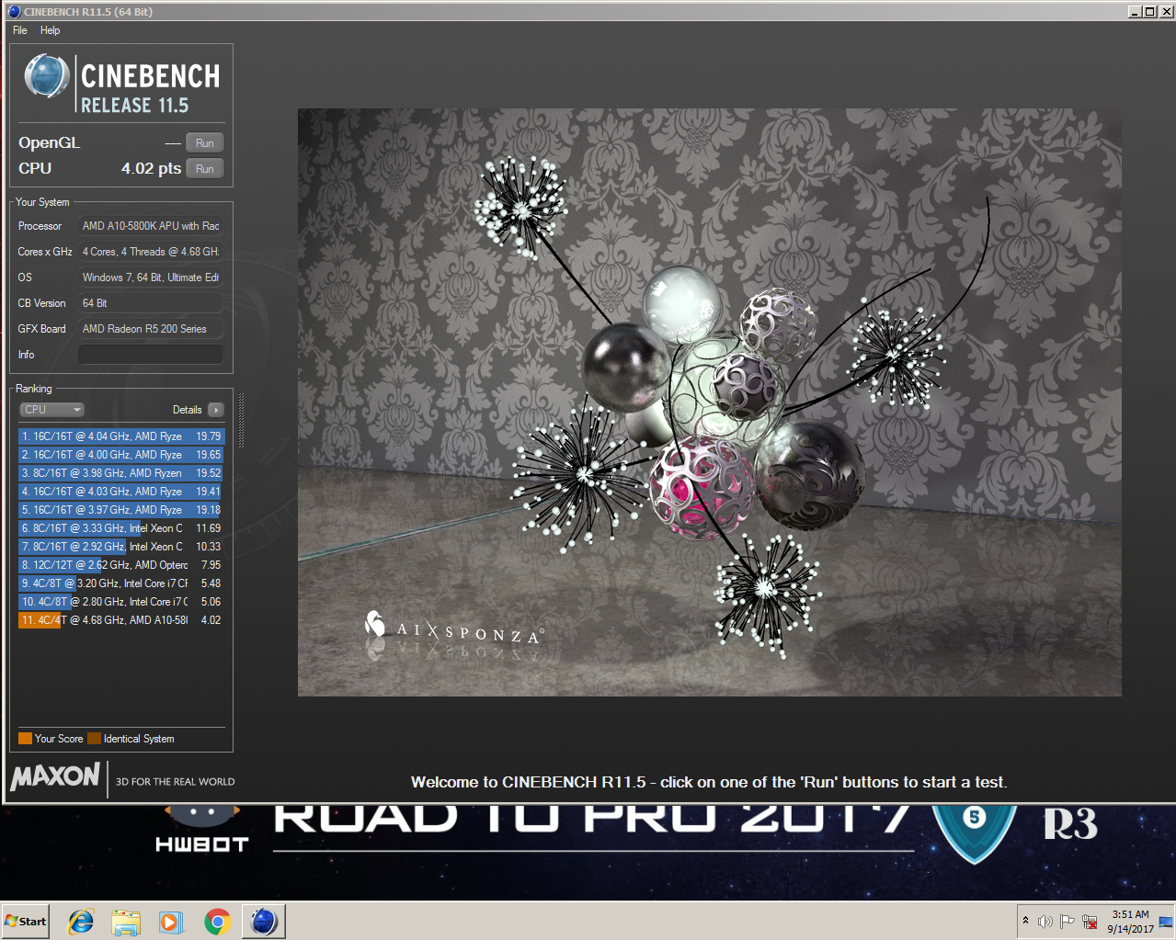Click the MAXON logo

click(55, 777)
